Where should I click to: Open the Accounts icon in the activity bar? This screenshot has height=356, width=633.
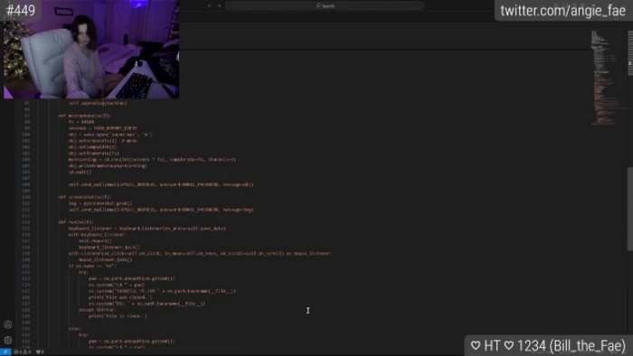(7, 324)
